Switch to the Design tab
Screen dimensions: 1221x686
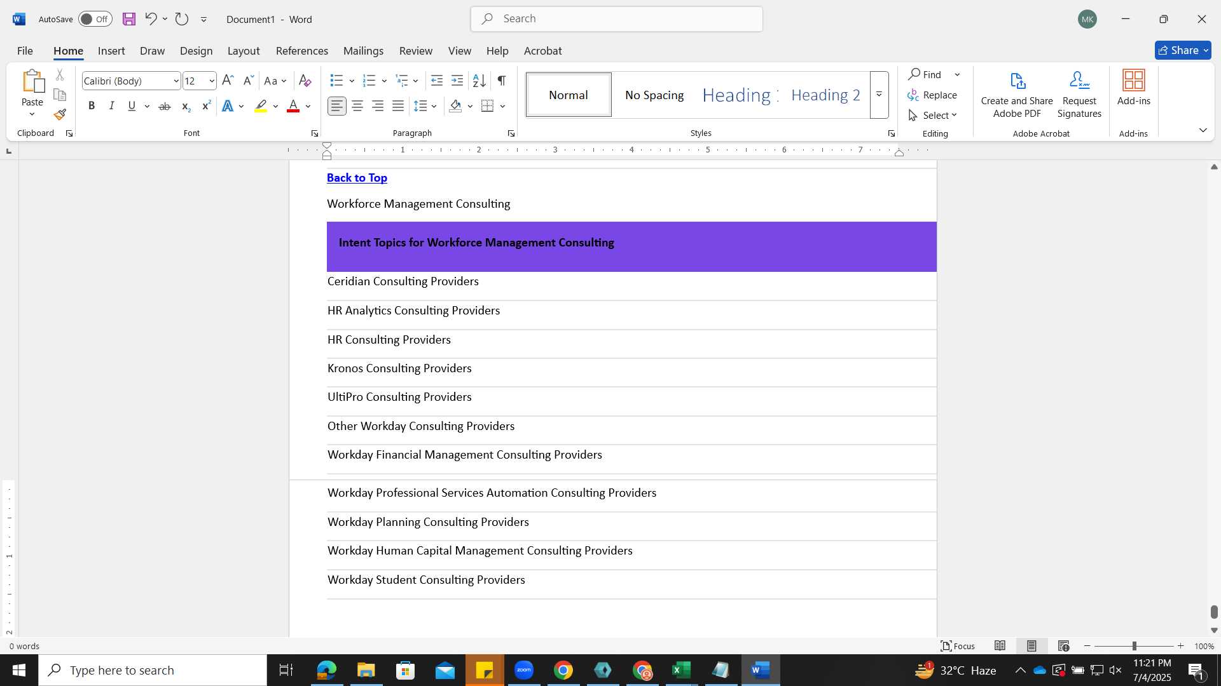(x=196, y=51)
